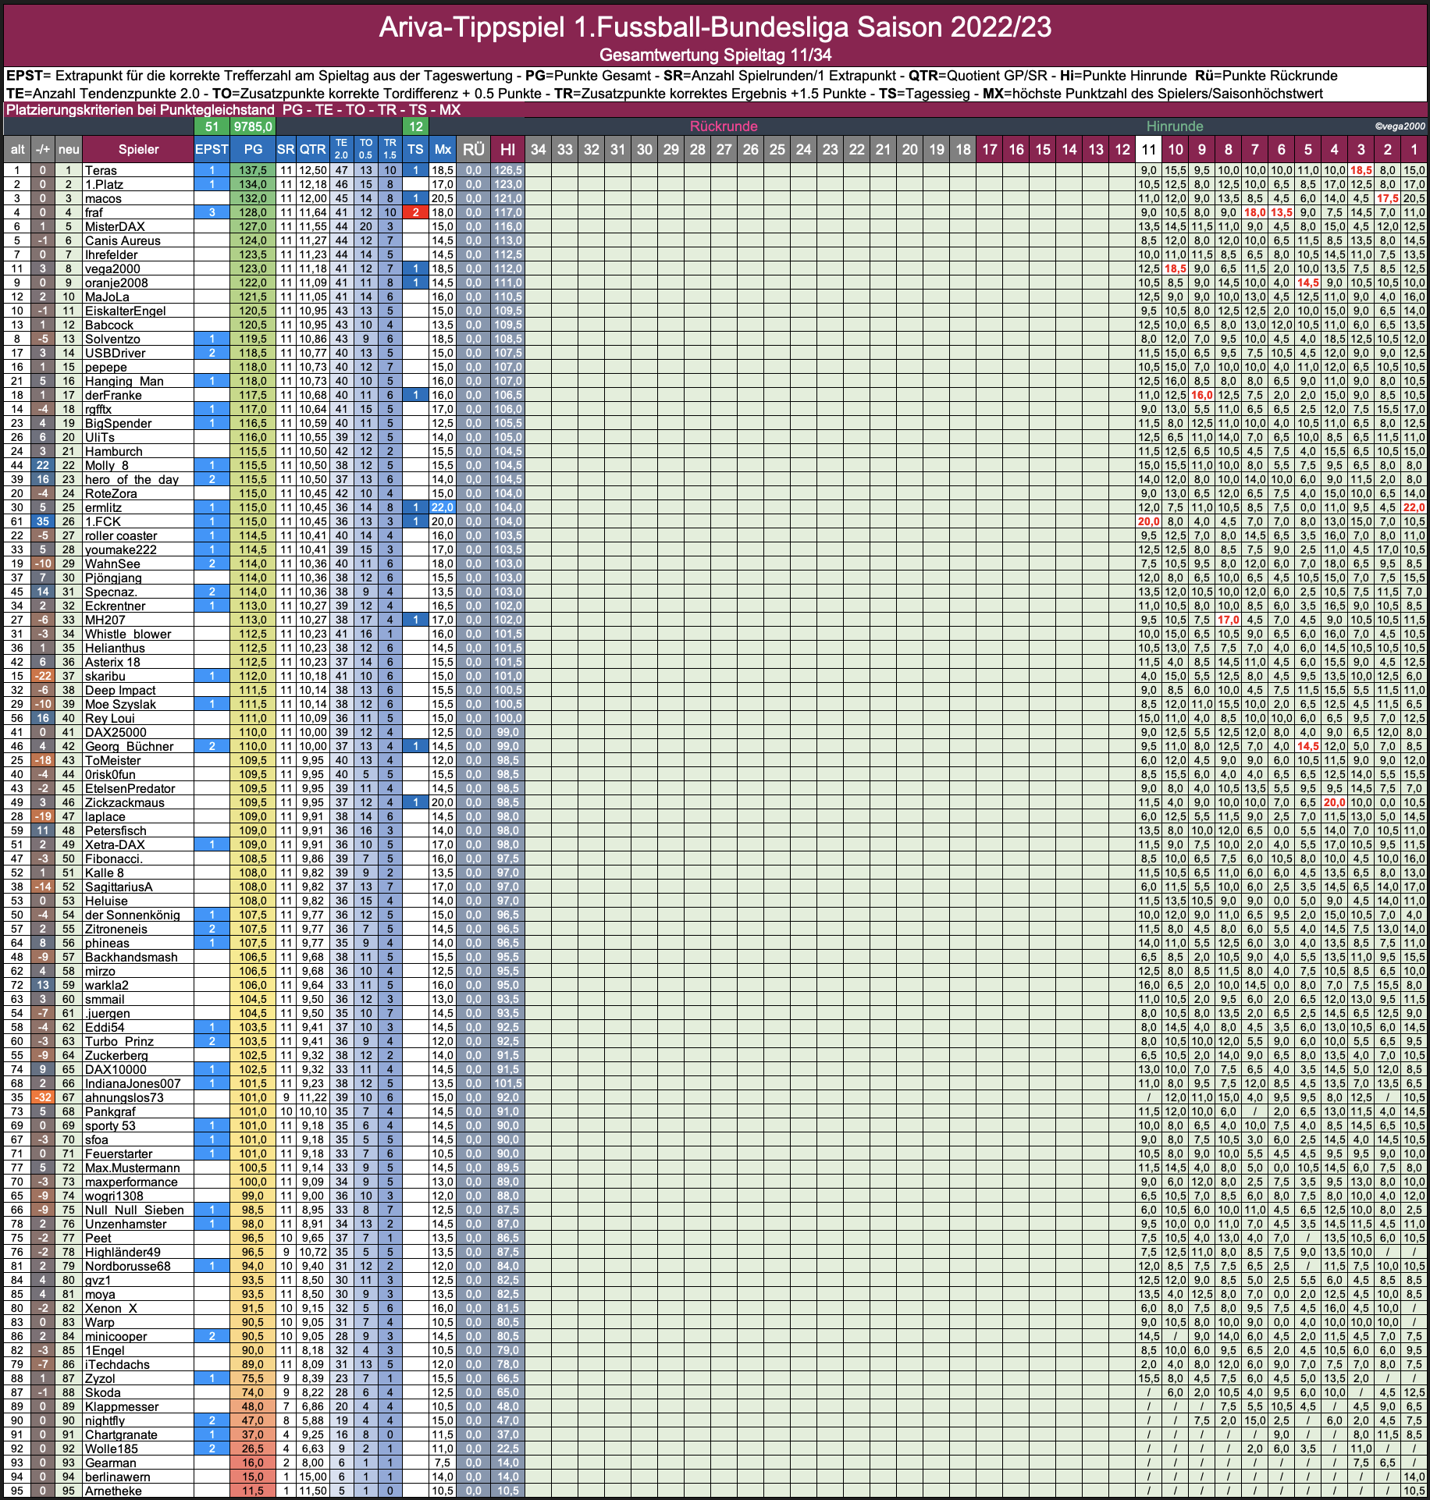Select player name 'Whistle_blower'
Viewport: 1430px width, 1500px height.
(x=128, y=634)
